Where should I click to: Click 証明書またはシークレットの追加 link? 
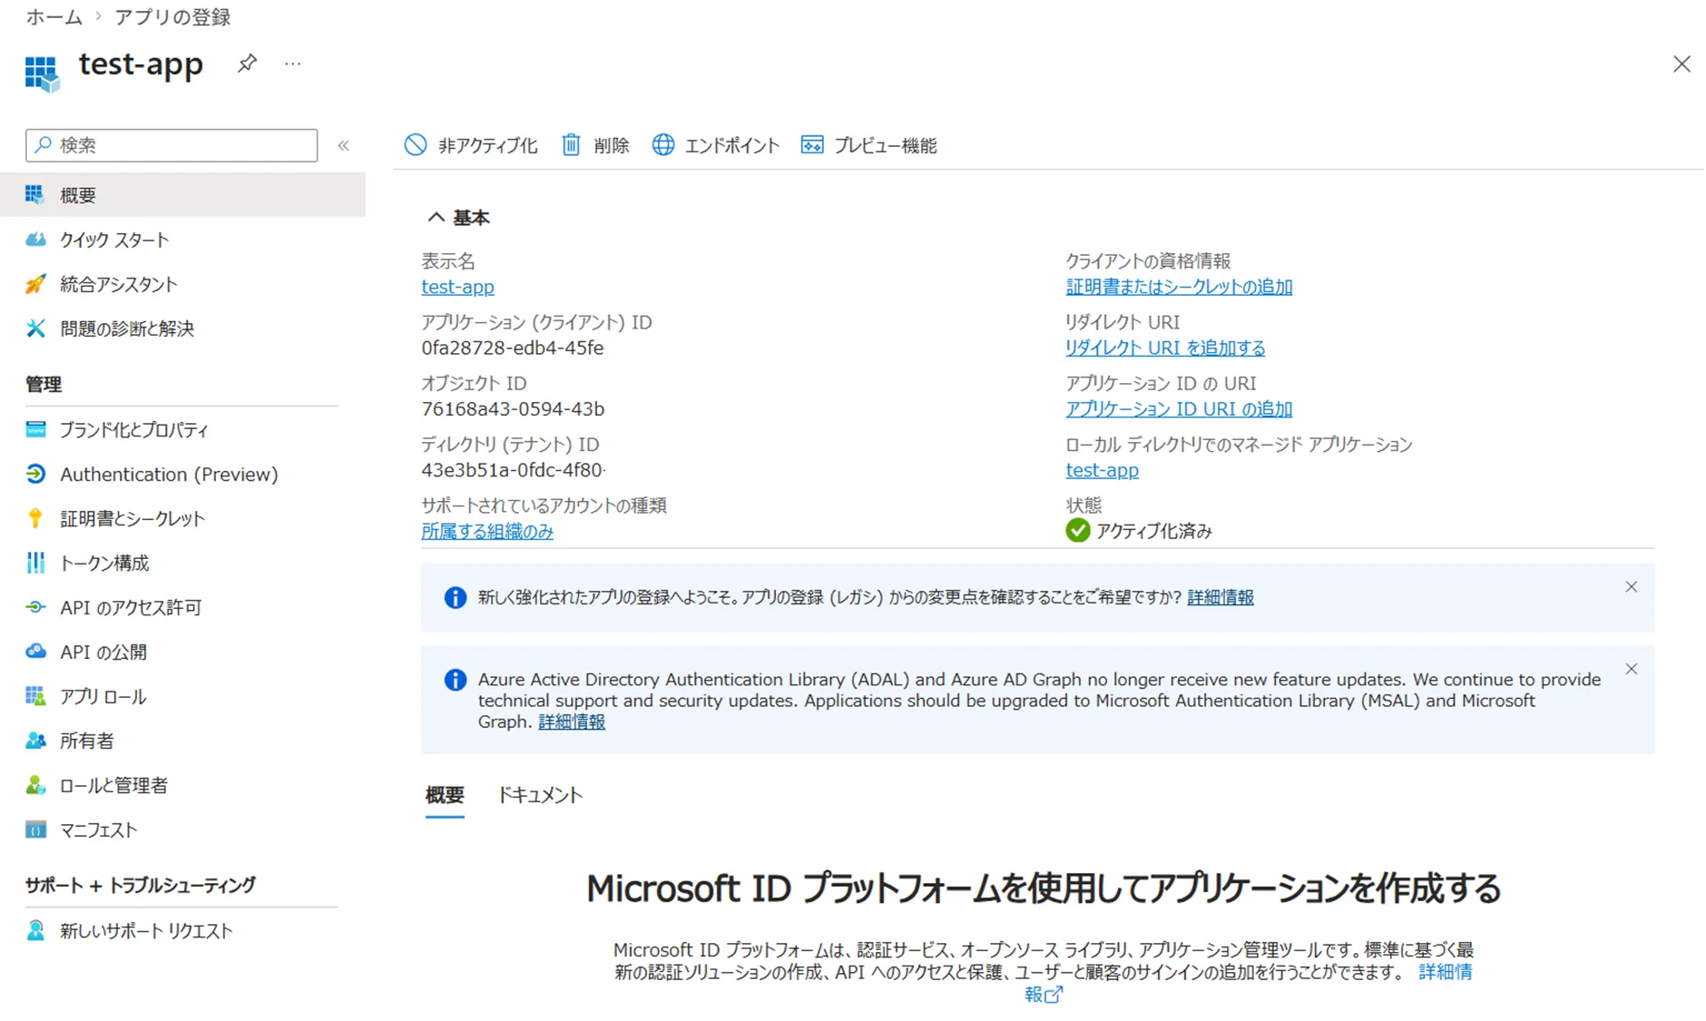click(1178, 287)
